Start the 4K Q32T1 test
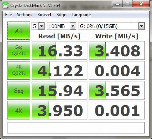Viewport: 152px width, 139px height. (x=19, y=70)
